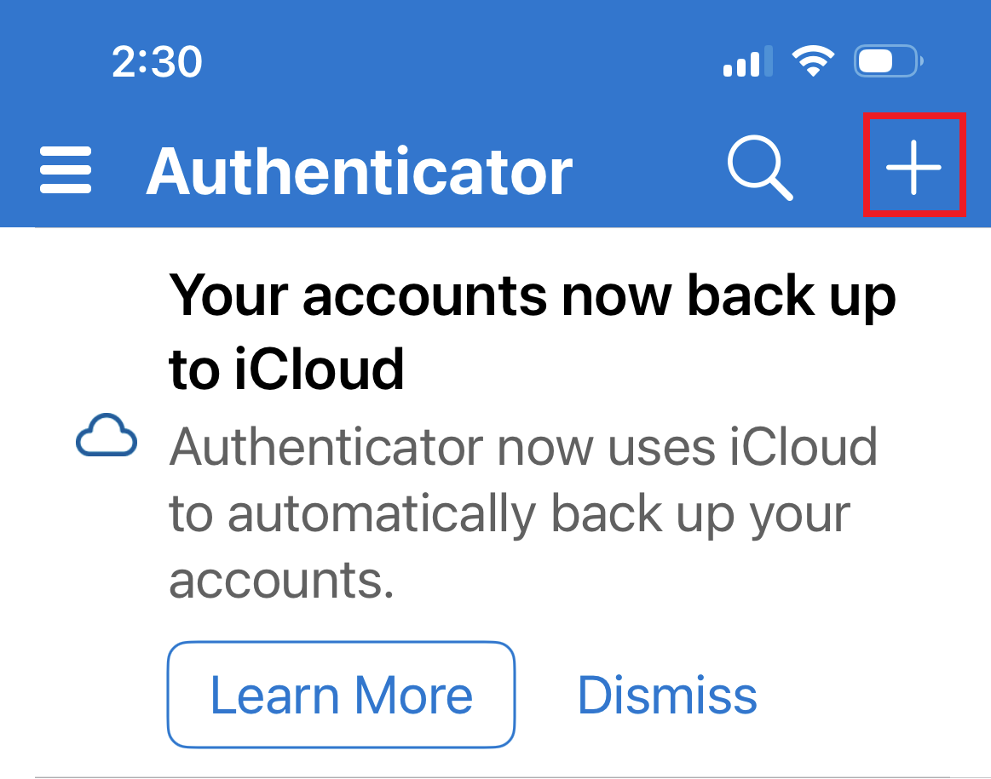The height and width of the screenshot is (779, 991).
Task: Click the Learn More button
Action: click(341, 695)
